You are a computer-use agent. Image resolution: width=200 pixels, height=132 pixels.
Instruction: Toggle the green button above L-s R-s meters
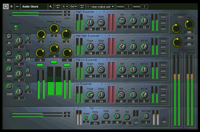67,65
